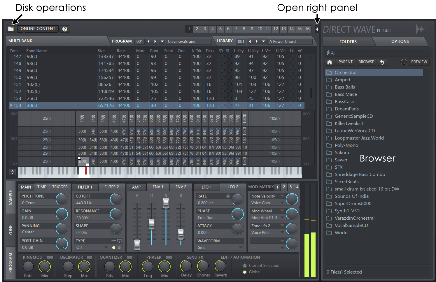This screenshot has width=436, height=282.
Task: Open the ENV 1 tab
Action: [x=158, y=187]
